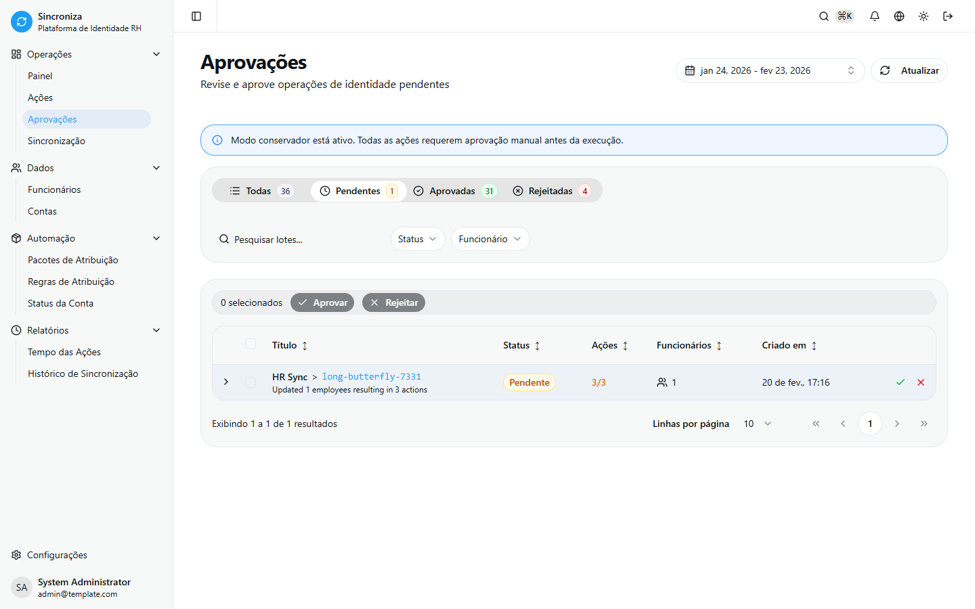This screenshot has width=975, height=609.
Task: Click the logout icon
Action: point(948,16)
